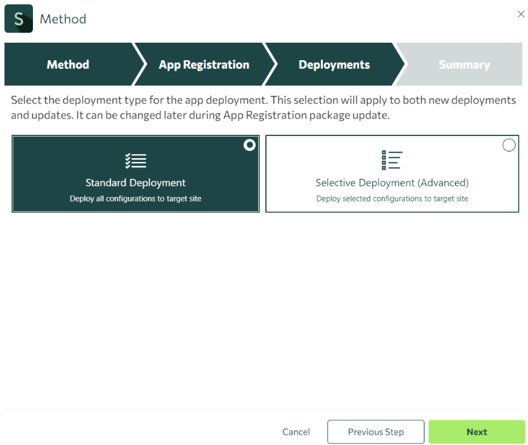
Task: Close the Method dialog with X
Action: (521, 14)
